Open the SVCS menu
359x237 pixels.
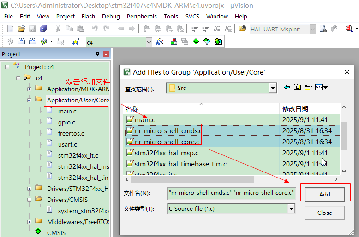coord(192,17)
